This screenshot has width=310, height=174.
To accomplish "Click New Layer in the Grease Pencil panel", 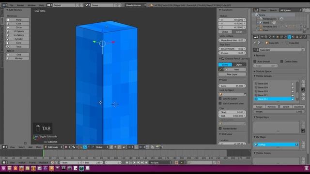I will [232, 74].
